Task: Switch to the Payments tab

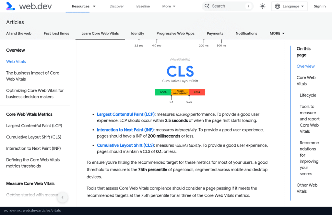Action: (x=215, y=33)
